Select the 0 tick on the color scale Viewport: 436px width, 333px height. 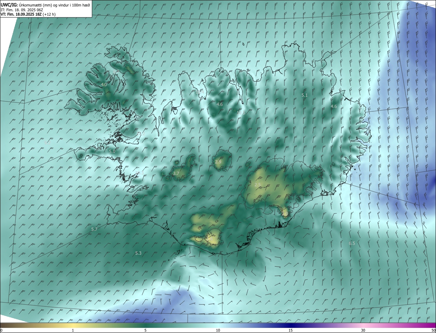1,331
